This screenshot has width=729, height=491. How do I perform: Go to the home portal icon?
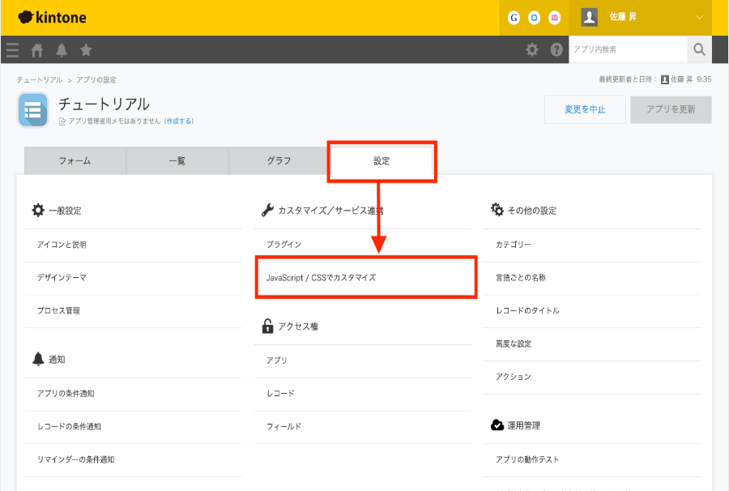click(x=36, y=50)
